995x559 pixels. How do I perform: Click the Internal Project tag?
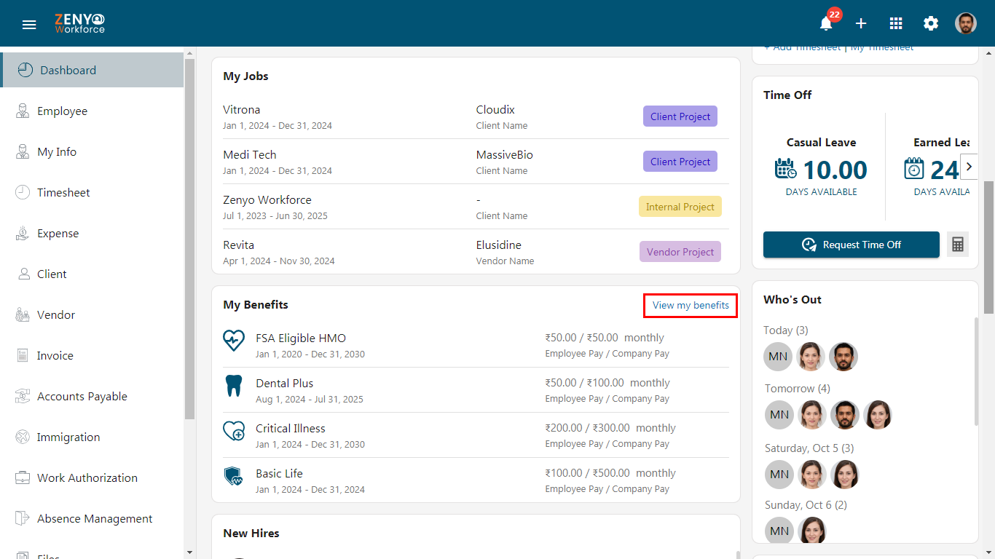tap(680, 207)
